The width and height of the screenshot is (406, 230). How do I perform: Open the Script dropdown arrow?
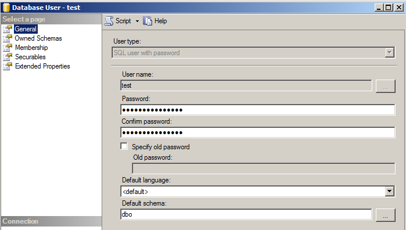pos(137,21)
